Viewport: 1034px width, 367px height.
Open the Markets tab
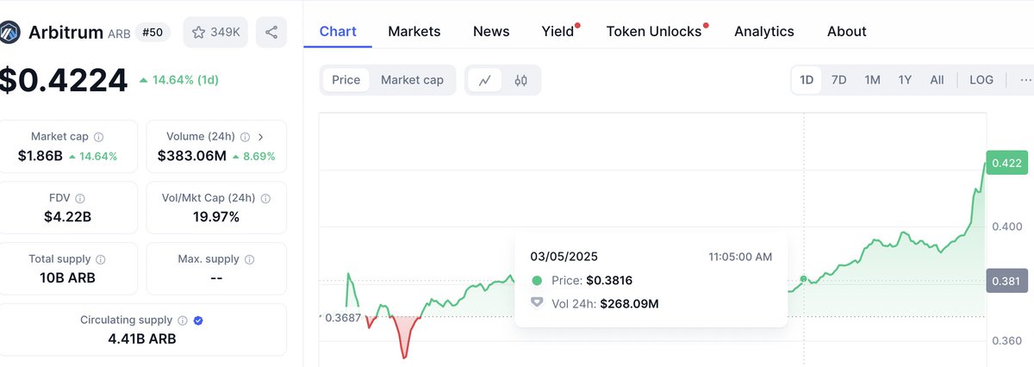pos(414,31)
